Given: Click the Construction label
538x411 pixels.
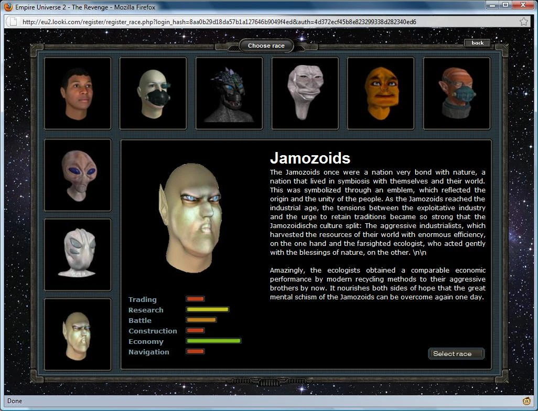Looking at the screenshot, I should pyautogui.click(x=153, y=331).
